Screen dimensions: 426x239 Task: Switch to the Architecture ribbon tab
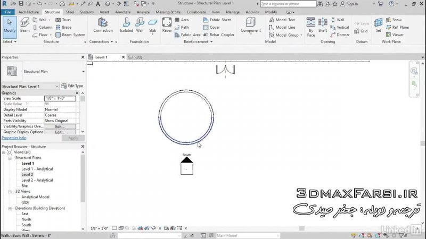28,12
